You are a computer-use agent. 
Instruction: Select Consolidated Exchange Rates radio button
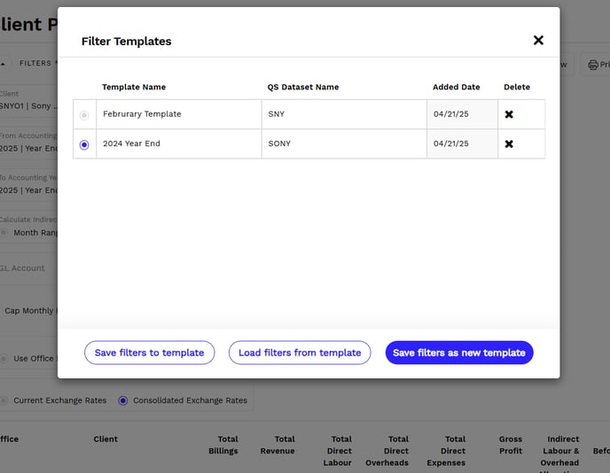[x=123, y=400]
